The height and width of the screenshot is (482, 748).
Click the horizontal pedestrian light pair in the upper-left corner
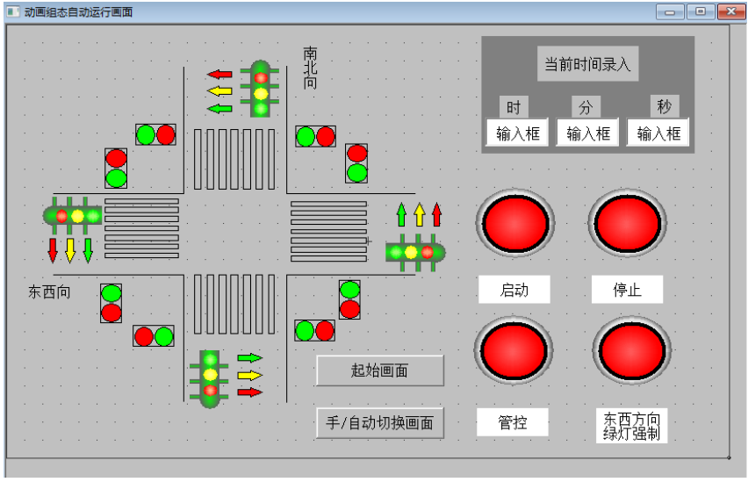click(155, 135)
